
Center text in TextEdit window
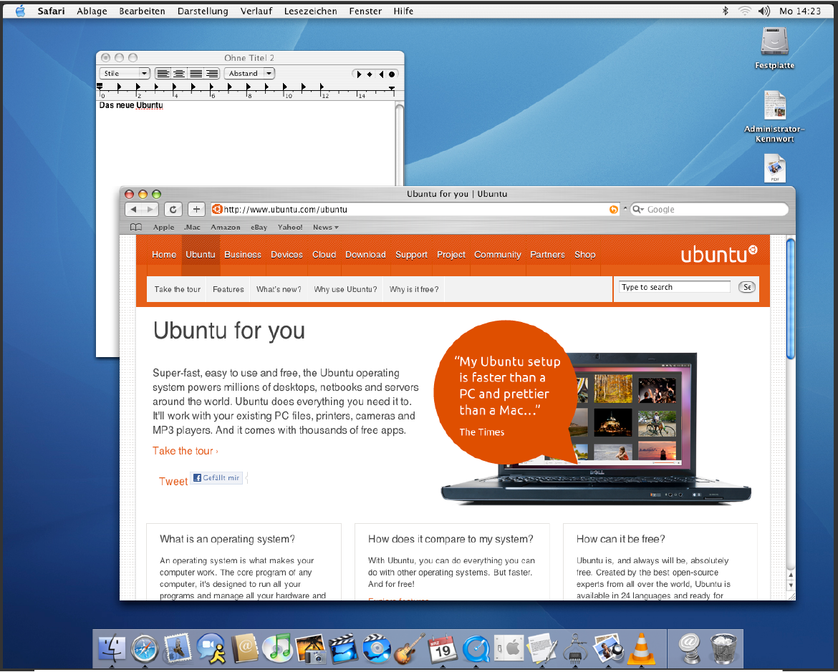180,74
